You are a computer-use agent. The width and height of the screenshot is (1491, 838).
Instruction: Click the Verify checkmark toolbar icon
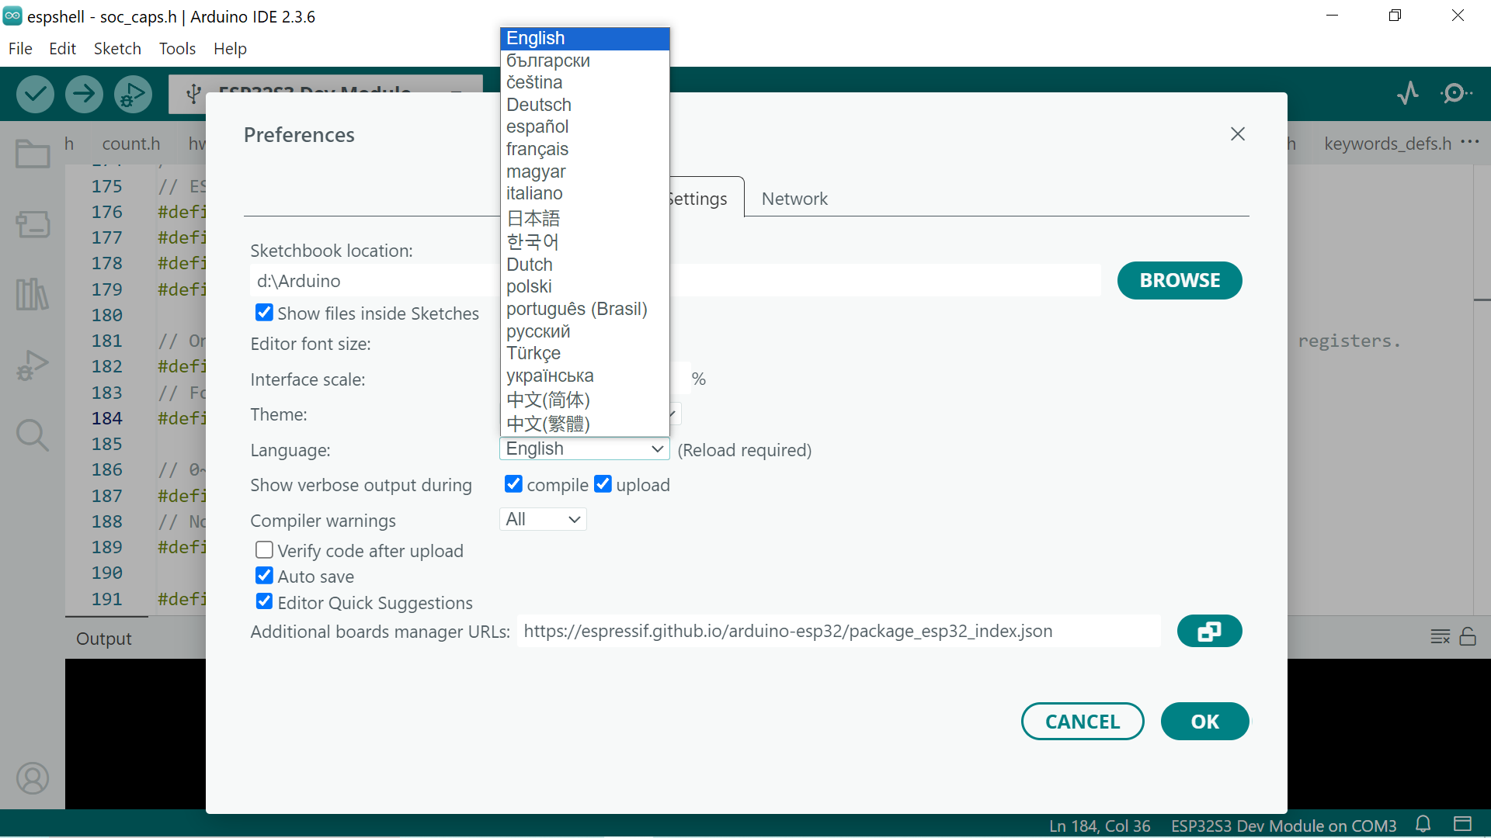click(36, 95)
